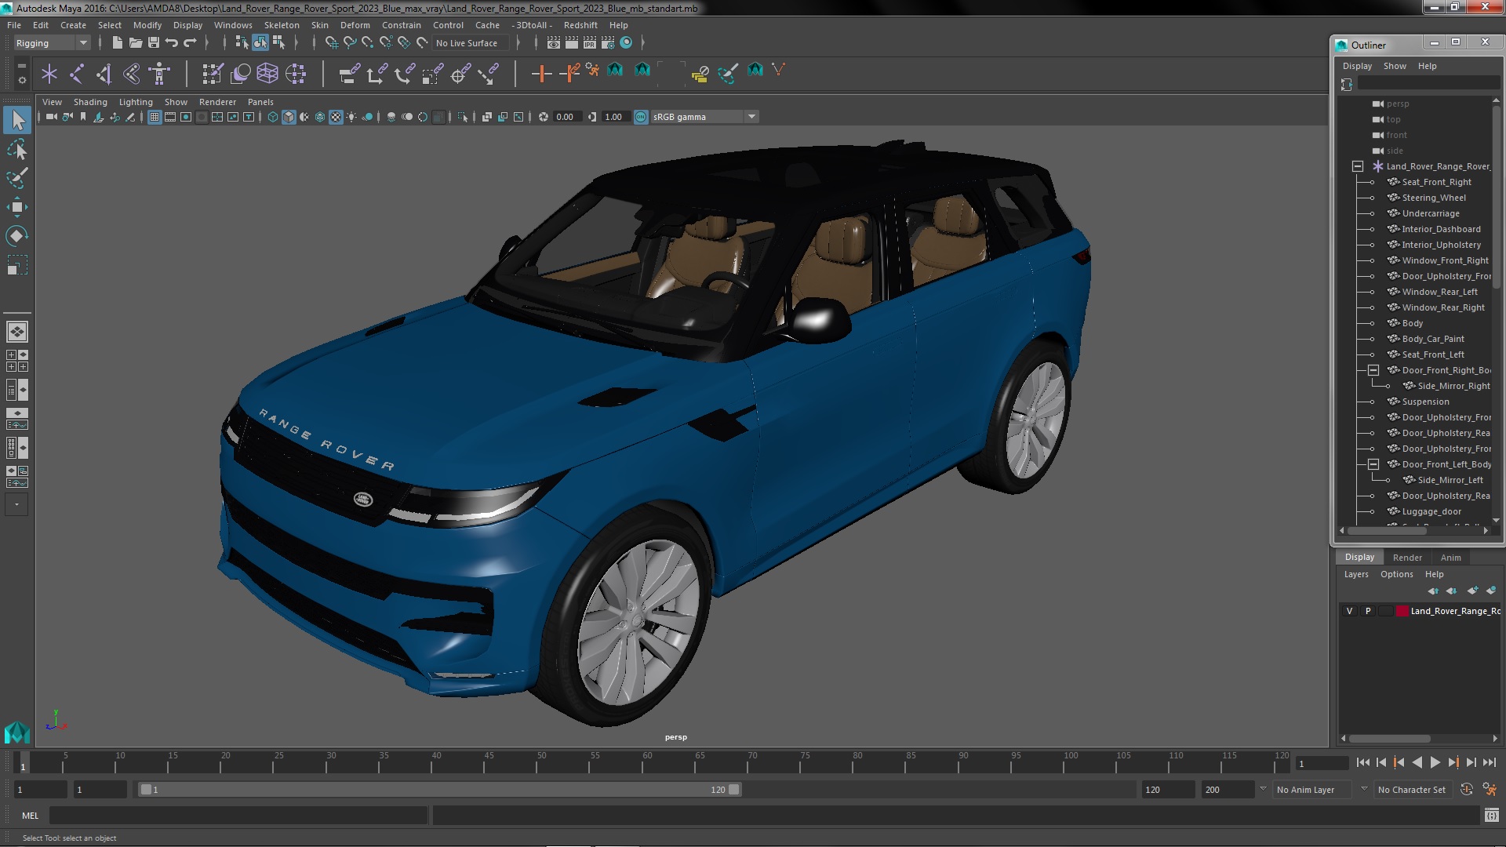Open animation preferences running-man gear icon
The image size is (1506, 847).
click(1490, 790)
